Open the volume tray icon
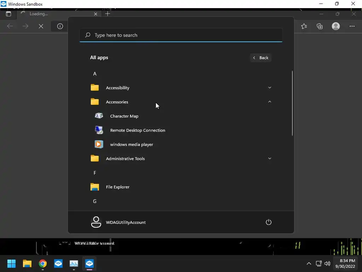This screenshot has height=272, width=362. click(327, 263)
